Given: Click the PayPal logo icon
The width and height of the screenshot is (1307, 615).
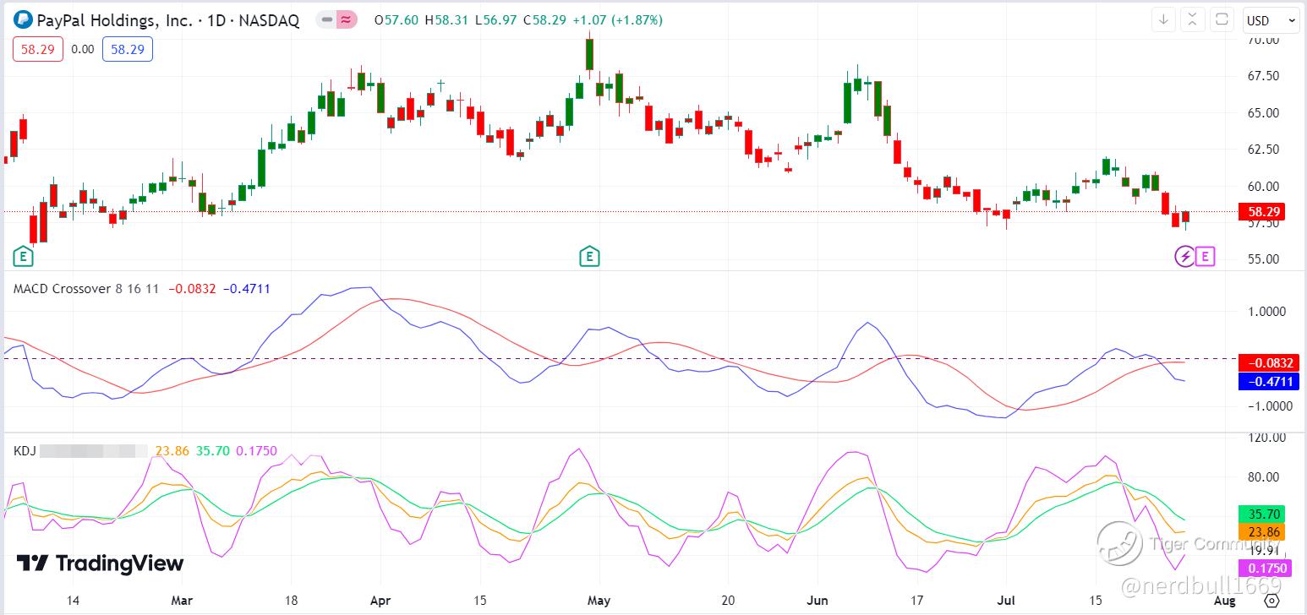Looking at the screenshot, I should coord(24,20).
